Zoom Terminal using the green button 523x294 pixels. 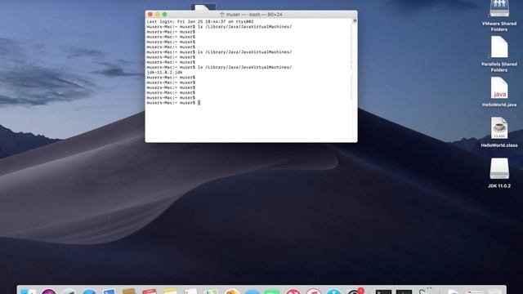pos(165,15)
